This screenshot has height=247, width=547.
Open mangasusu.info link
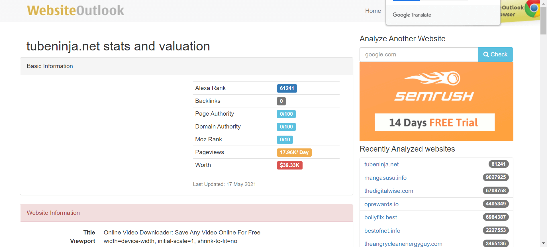(385, 178)
